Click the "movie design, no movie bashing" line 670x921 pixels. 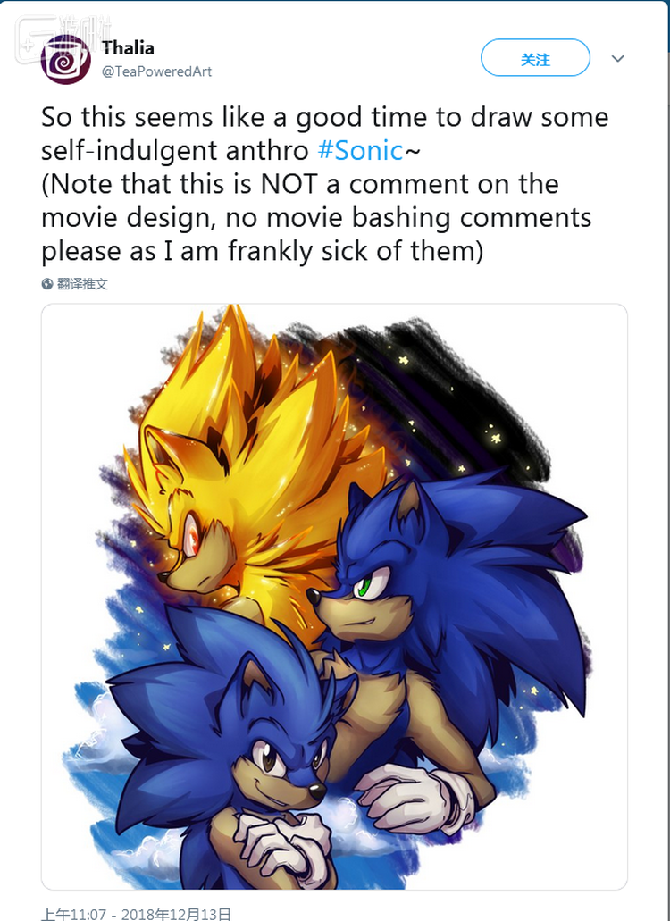coord(315,217)
